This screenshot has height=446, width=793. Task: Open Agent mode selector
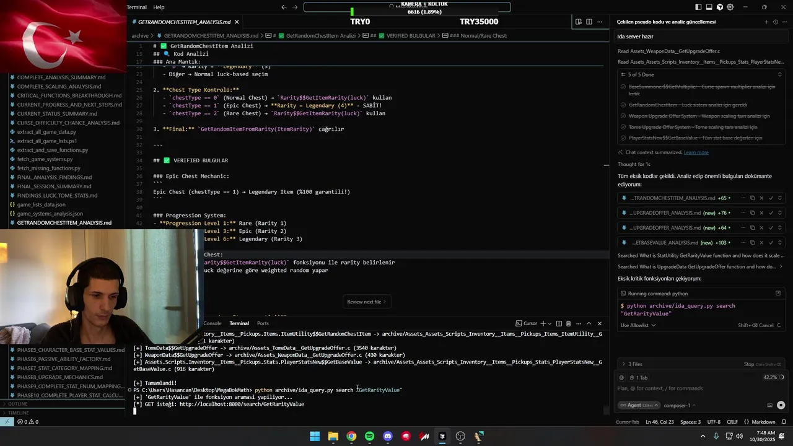click(639, 405)
